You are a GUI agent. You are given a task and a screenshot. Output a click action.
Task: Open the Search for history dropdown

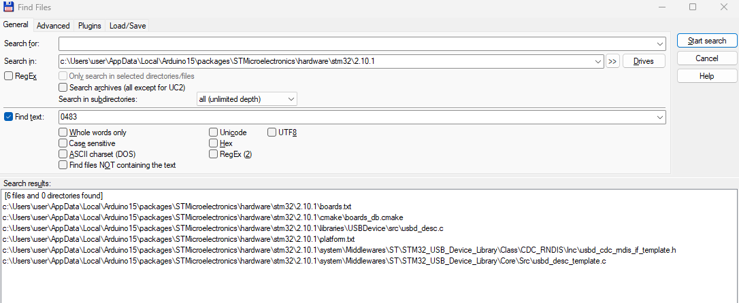[x=659, y=43]
